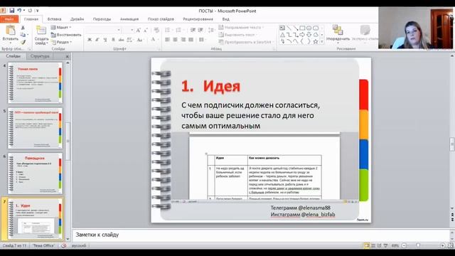Screen dimensions: 455x256
Task: Toggle italic К formatting
Action: (x=97, y=40)
